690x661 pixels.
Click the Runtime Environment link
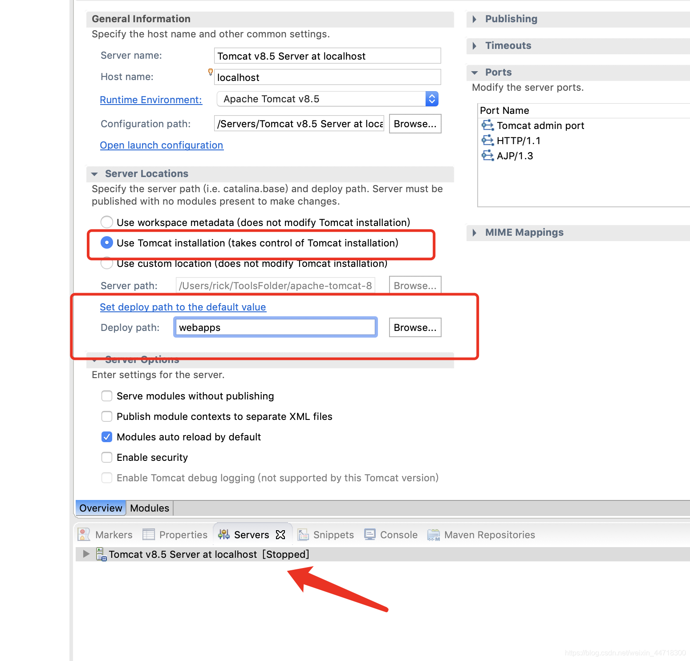coord(151,100)
